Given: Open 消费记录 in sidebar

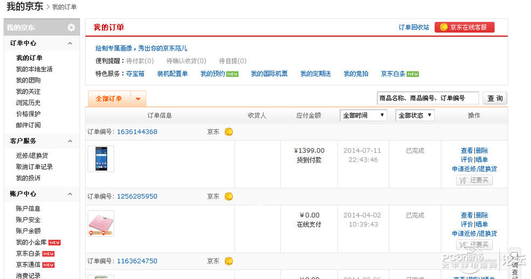Looking at the screenshot, I should pos(28,275).
